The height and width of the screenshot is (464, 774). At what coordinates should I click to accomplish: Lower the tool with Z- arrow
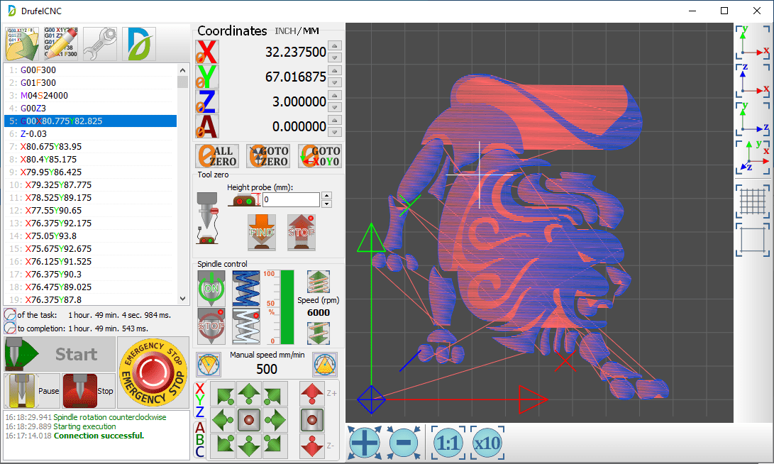tap(312, 446)
